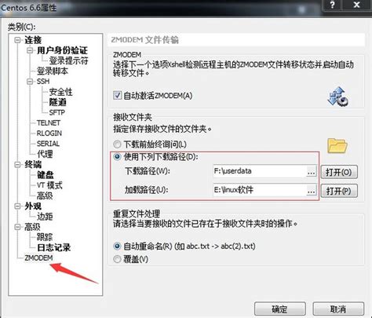Click the 取消 button

pos(338,309)
